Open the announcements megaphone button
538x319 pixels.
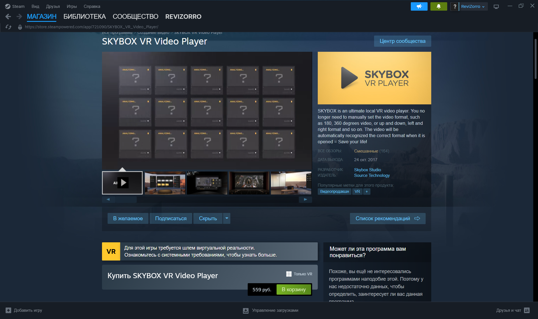(419, 6)
